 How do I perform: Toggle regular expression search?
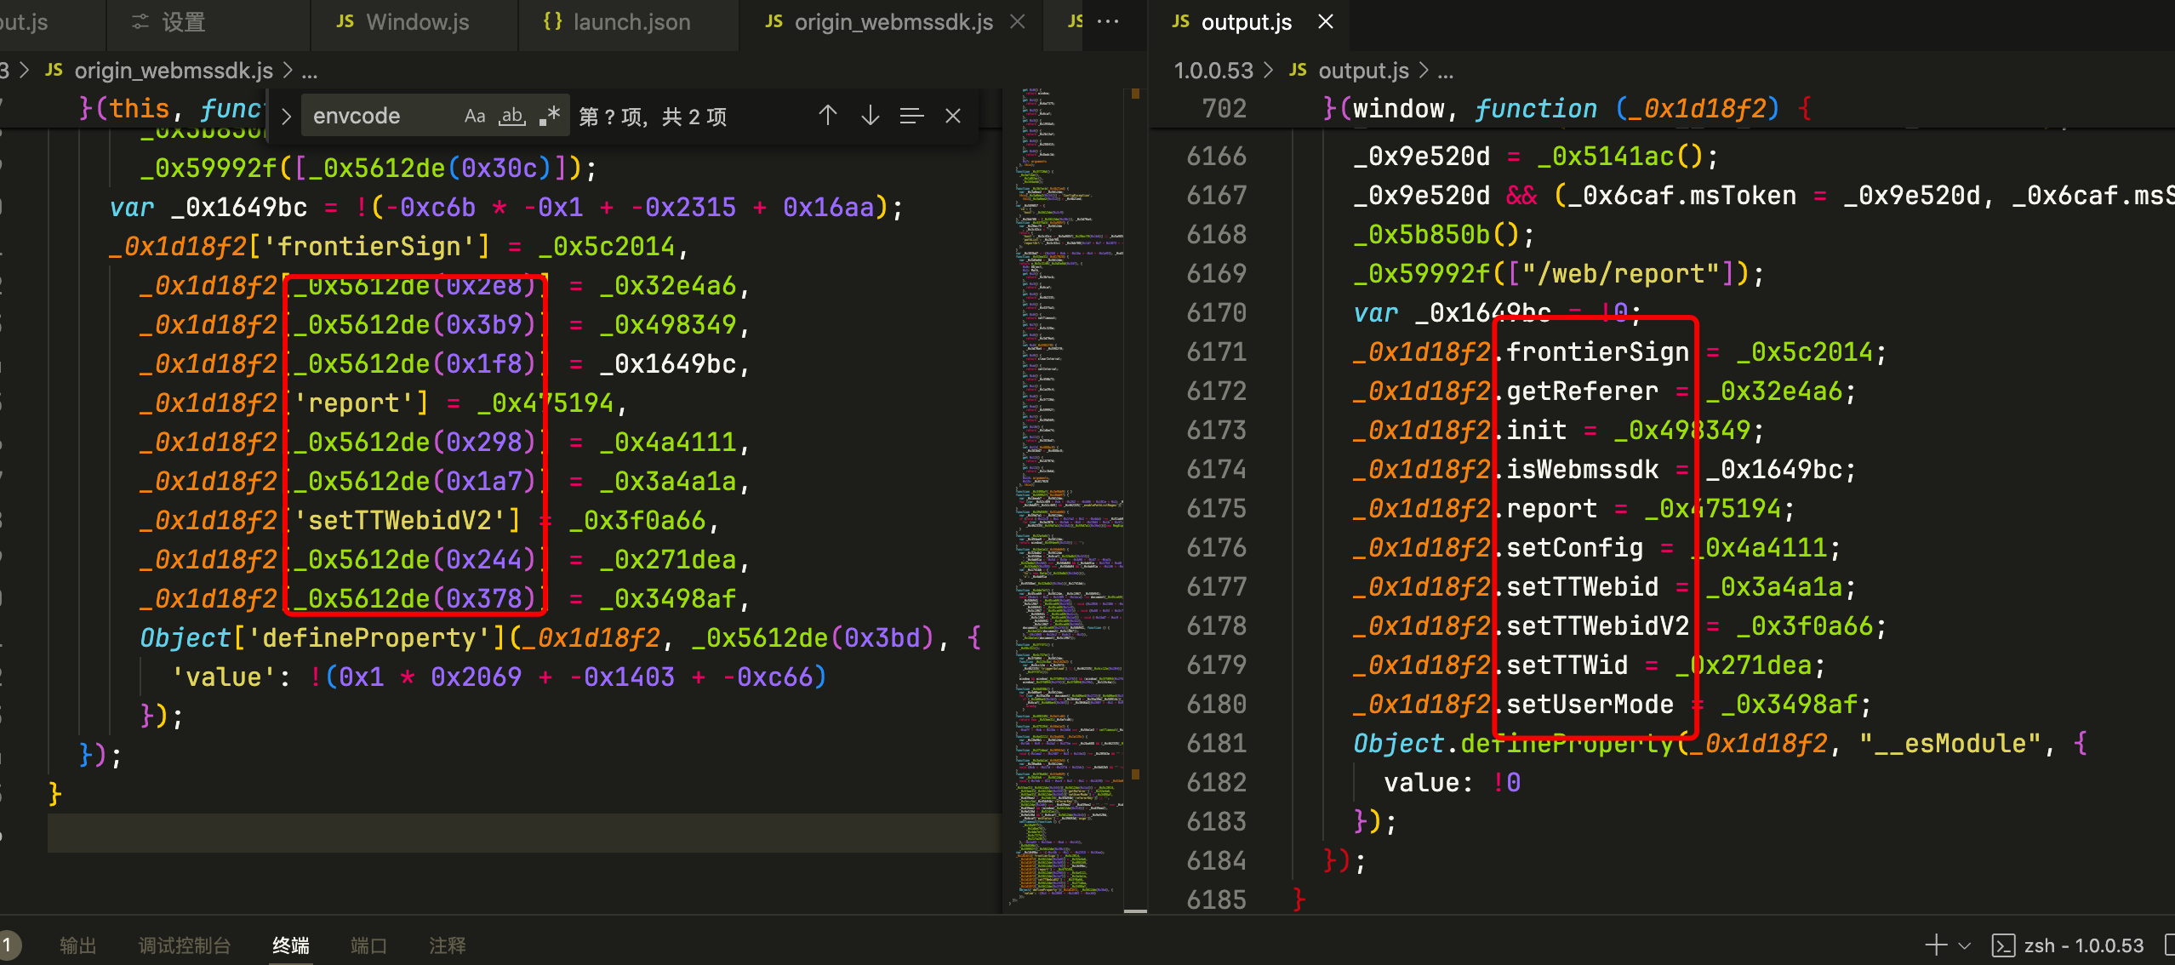[x=550, y=116]
